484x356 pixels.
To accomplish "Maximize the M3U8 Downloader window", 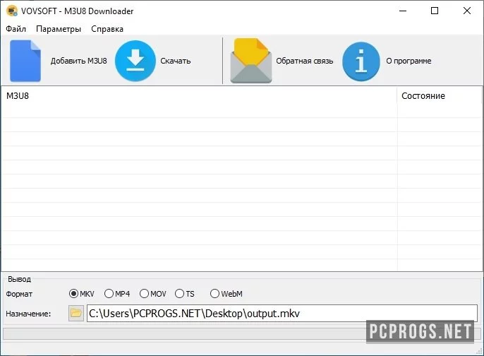I will (x=435, y=11).
